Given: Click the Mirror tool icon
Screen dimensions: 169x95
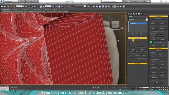Looking at the screenshot, I should 88,7.
